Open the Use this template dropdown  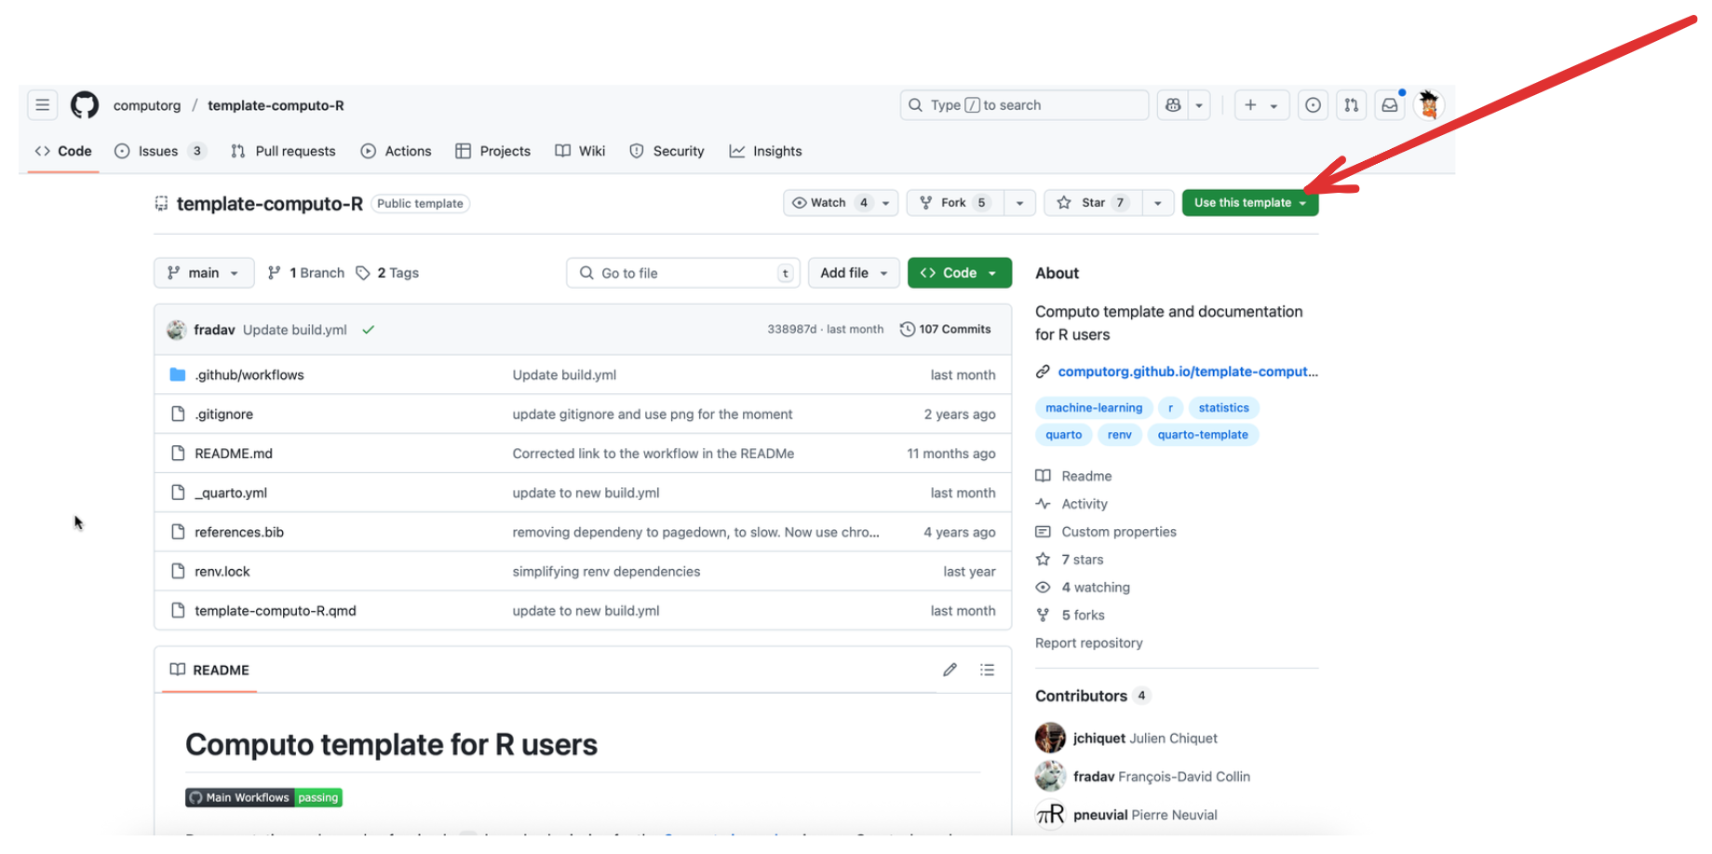1250,202
